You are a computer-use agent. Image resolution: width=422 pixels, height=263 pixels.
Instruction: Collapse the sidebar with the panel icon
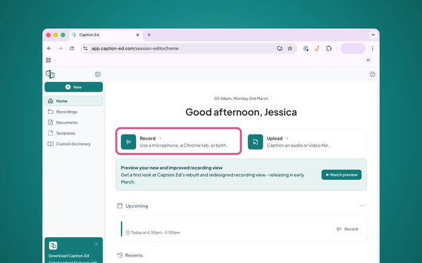[x=98, y=74]
